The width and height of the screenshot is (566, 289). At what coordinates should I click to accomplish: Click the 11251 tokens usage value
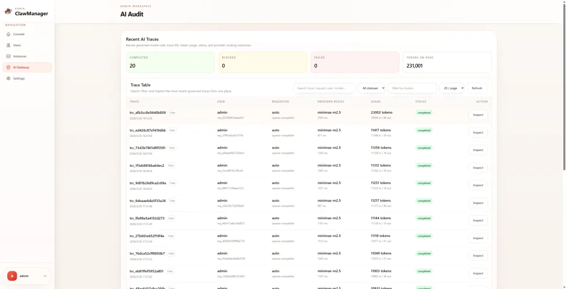[x=381, y=183]
